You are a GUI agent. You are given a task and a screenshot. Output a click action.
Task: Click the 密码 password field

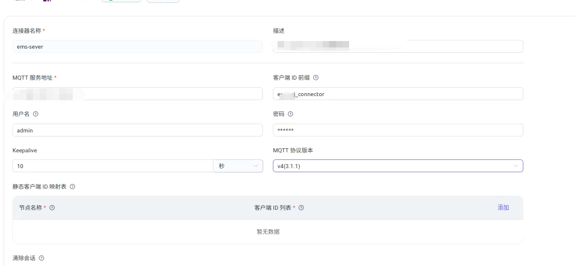(397, 130)
